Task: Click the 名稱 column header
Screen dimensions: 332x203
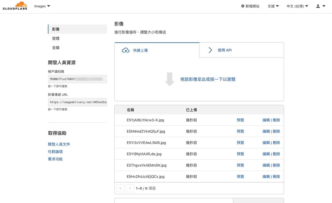Action: tap(130, 110)
